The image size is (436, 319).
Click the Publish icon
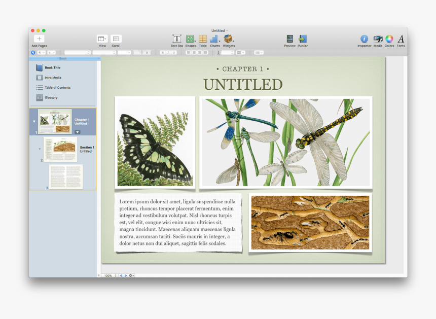(x=303, y=39)
